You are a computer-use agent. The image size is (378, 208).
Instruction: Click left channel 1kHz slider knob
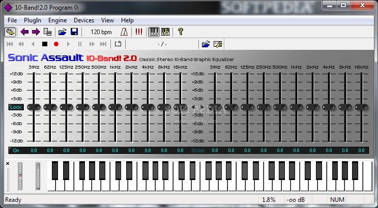[115, 107]
